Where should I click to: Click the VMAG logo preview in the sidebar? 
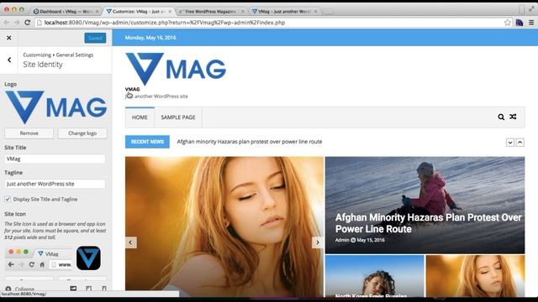[x=56, y=107]
